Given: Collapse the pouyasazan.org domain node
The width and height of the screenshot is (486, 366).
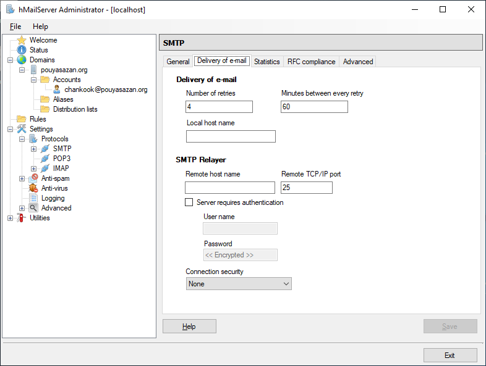Looking at the screenshot, I should (x=22, y=70).
